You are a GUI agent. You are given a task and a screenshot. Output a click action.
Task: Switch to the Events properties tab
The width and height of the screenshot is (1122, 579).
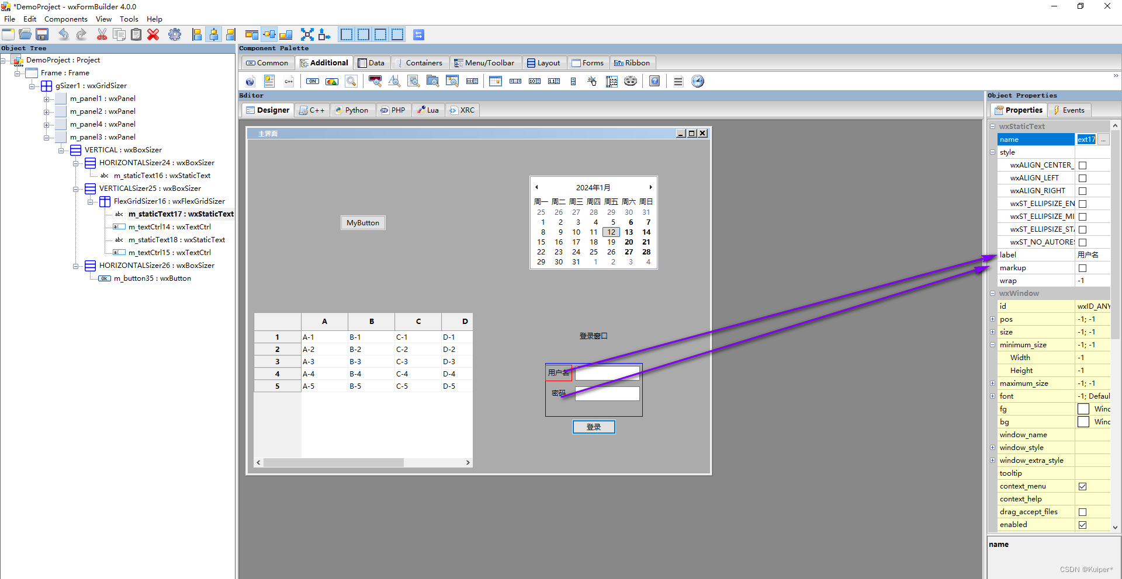tap(1069, 110)
